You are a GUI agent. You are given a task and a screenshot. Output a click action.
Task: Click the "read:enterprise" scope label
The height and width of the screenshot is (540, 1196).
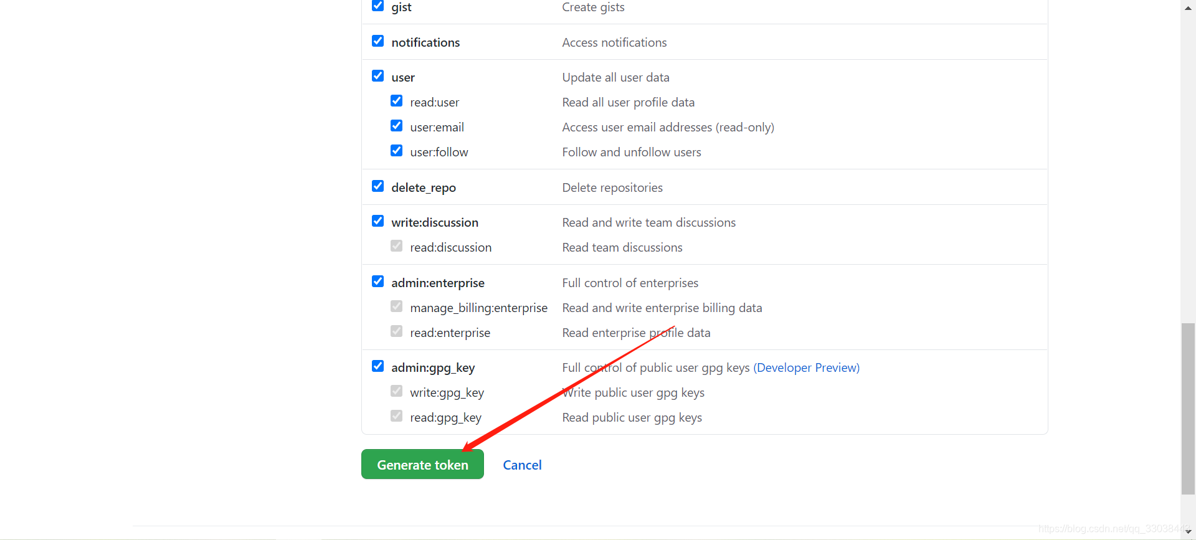450,333
